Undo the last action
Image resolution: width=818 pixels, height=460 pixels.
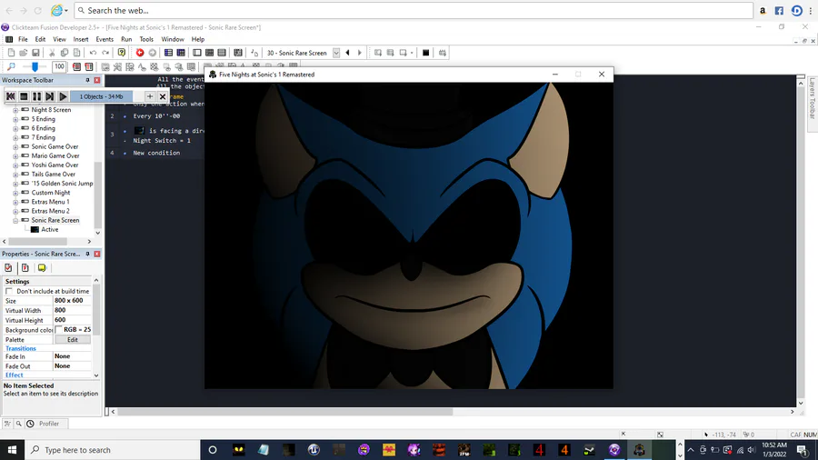coord(93,53)
